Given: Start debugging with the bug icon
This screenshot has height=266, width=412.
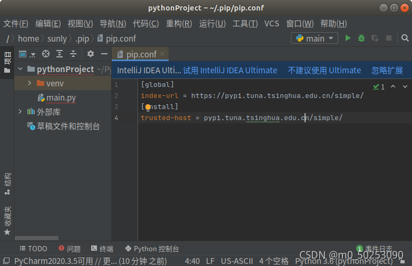Looking at the screenshot, I should tap(361, 38).
